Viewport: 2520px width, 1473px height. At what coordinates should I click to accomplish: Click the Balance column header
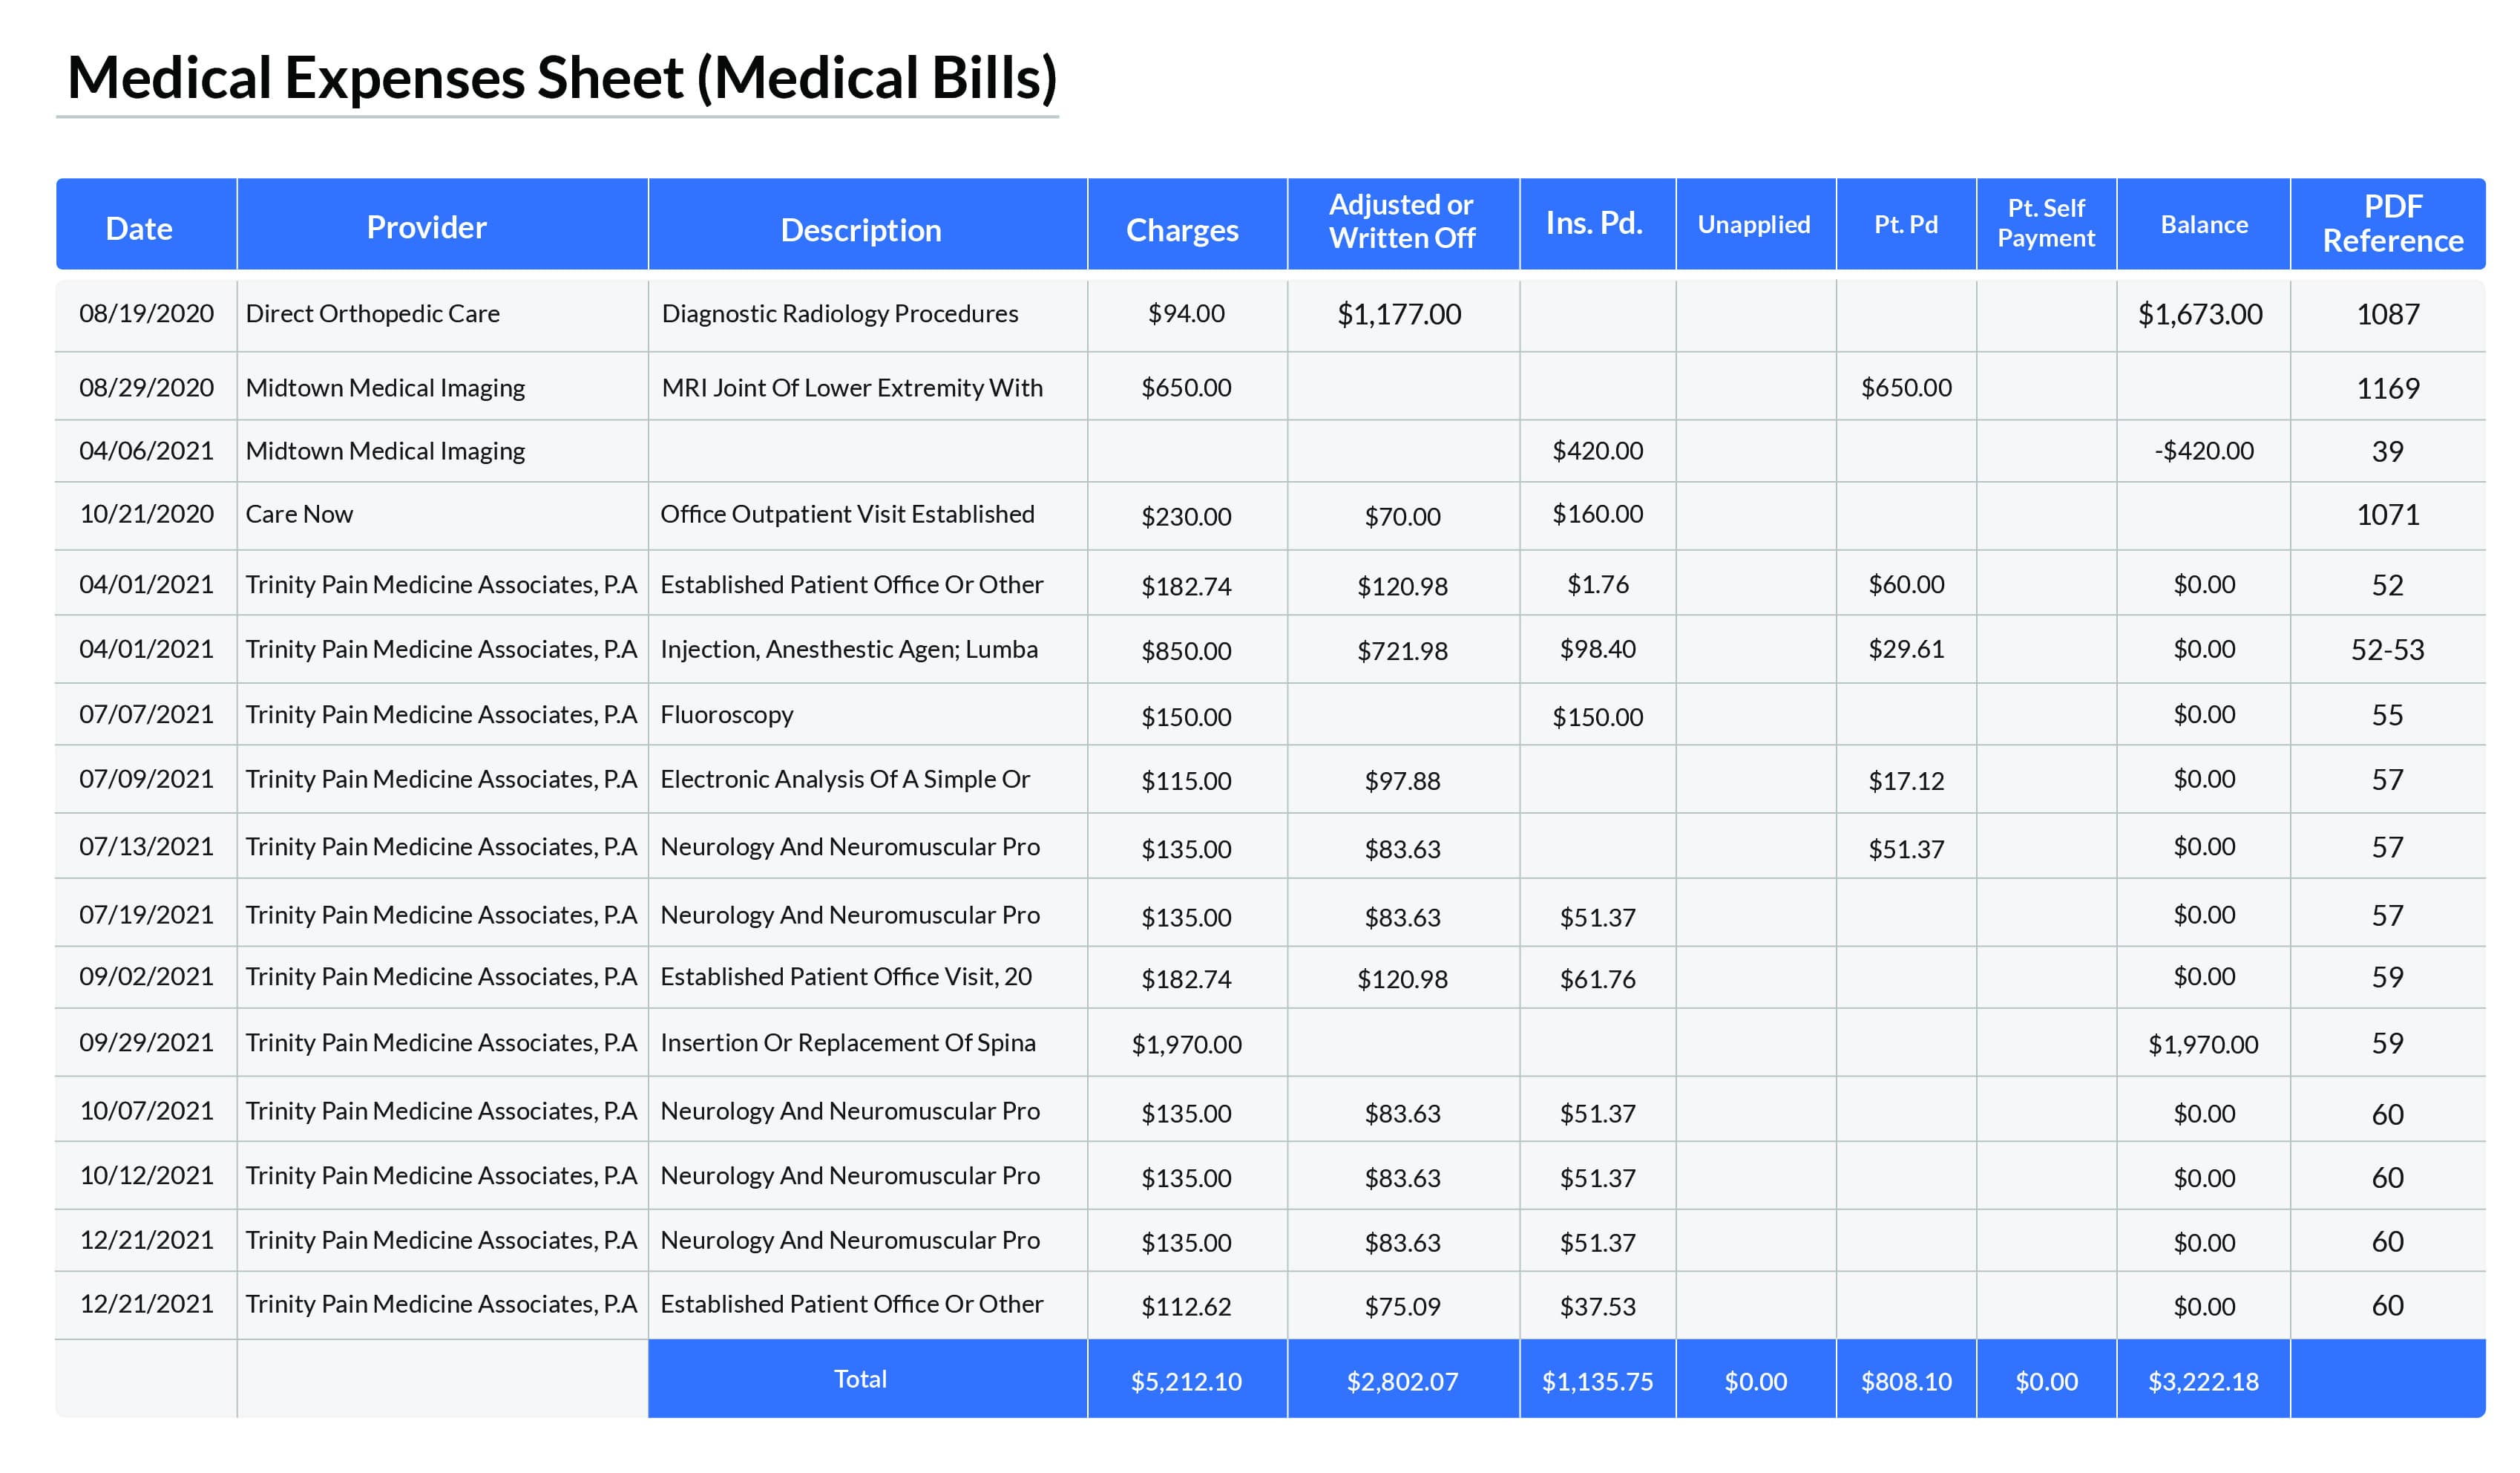click(x=2204, y=224)
